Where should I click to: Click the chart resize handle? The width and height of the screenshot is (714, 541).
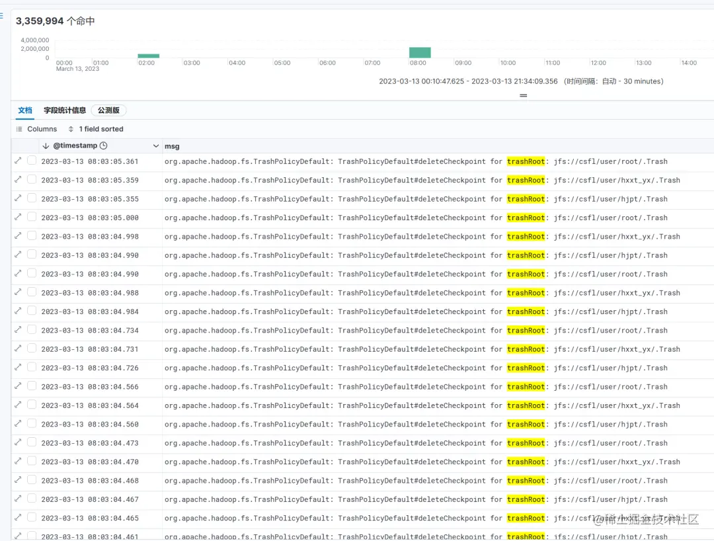point(523,96)
